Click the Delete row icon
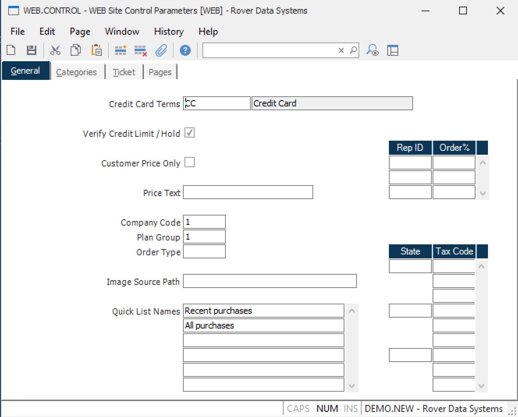Viewport: 518px width, 417px height. (140, 50)
